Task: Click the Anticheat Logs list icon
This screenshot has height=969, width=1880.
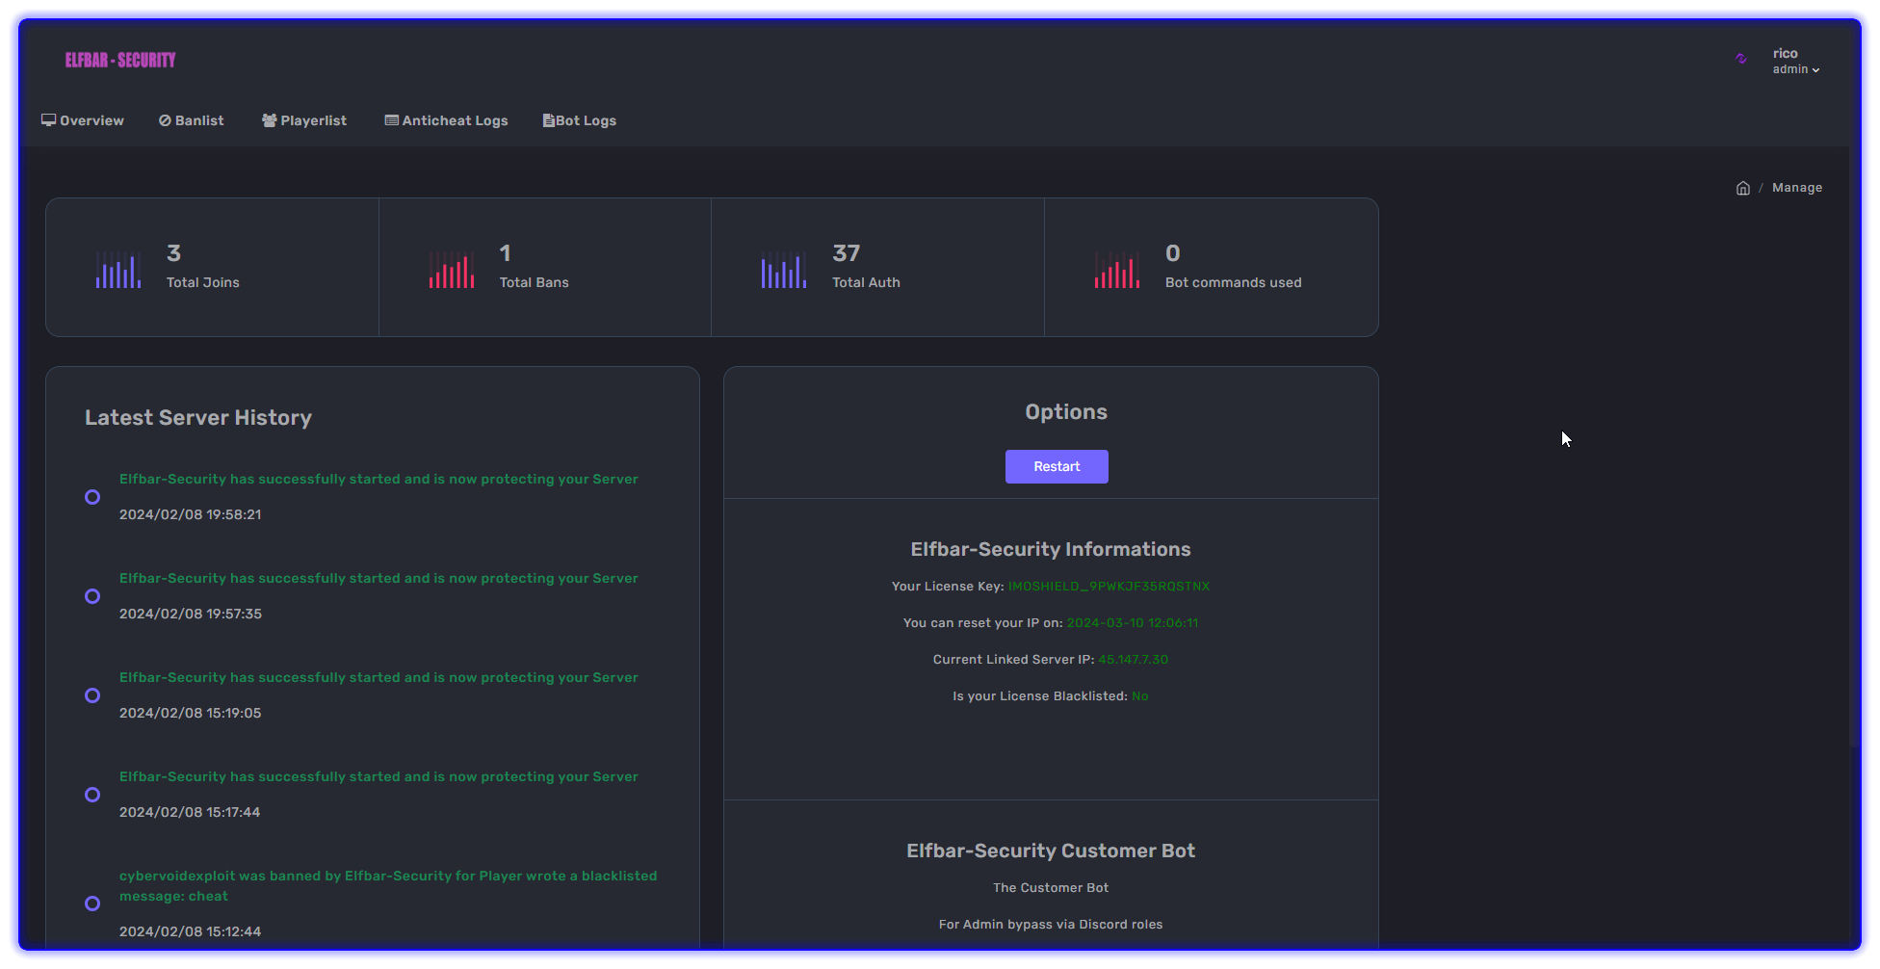Action: coord(391,119)
